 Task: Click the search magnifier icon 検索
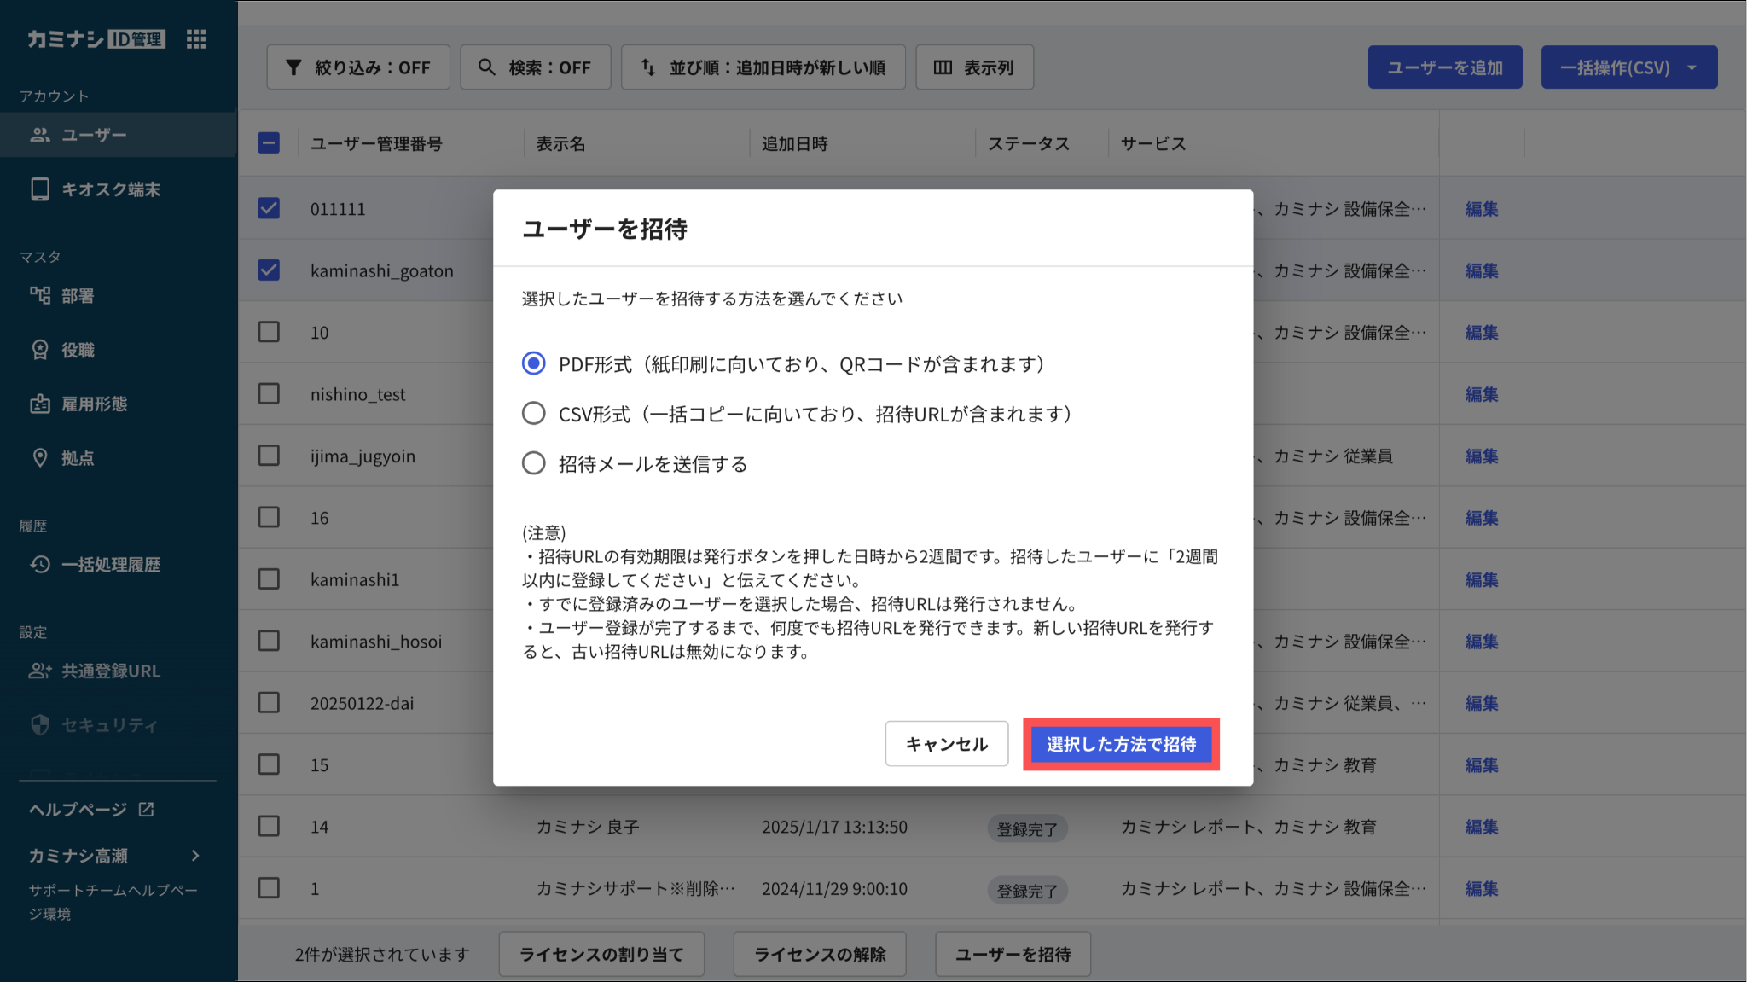coord(486,67)
